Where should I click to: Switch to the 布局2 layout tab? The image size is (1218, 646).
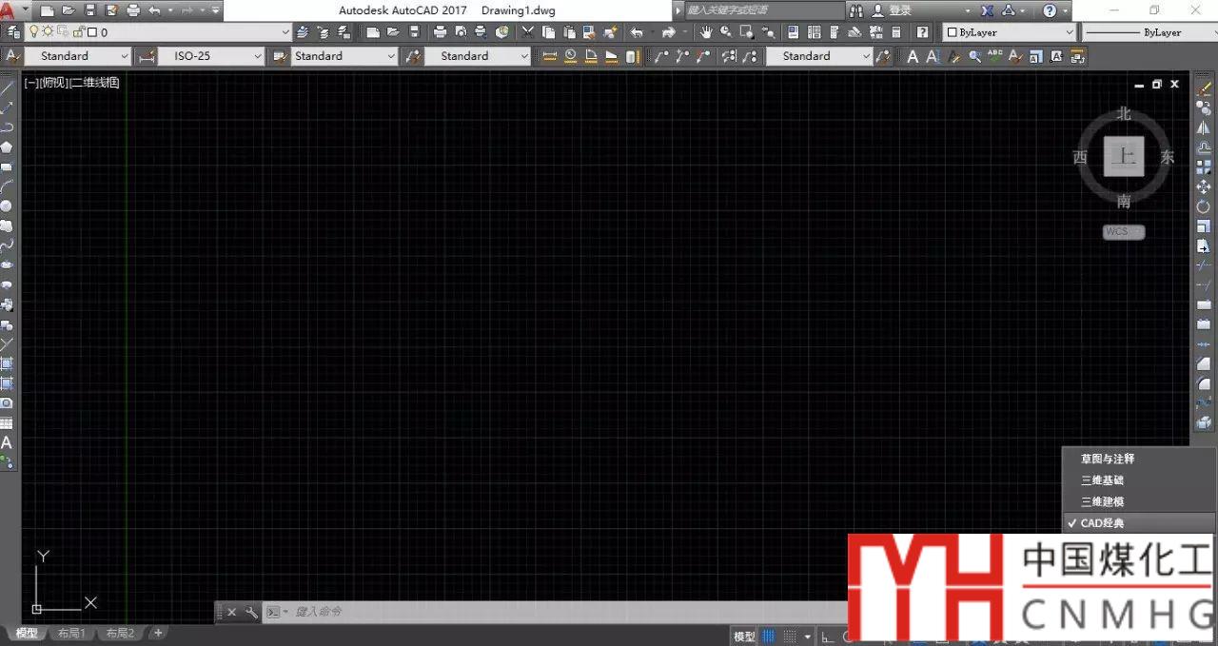click(120, 633)
